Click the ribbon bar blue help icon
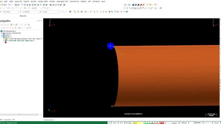The image size is (221, 124). point(70,12)
